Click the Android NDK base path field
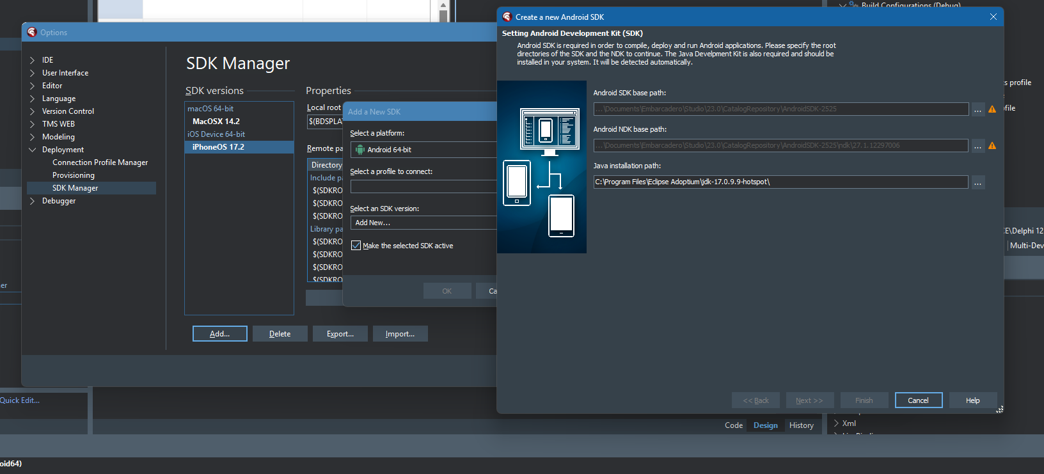This screenshot has height=474, width=1044. [x=781, y=146]
